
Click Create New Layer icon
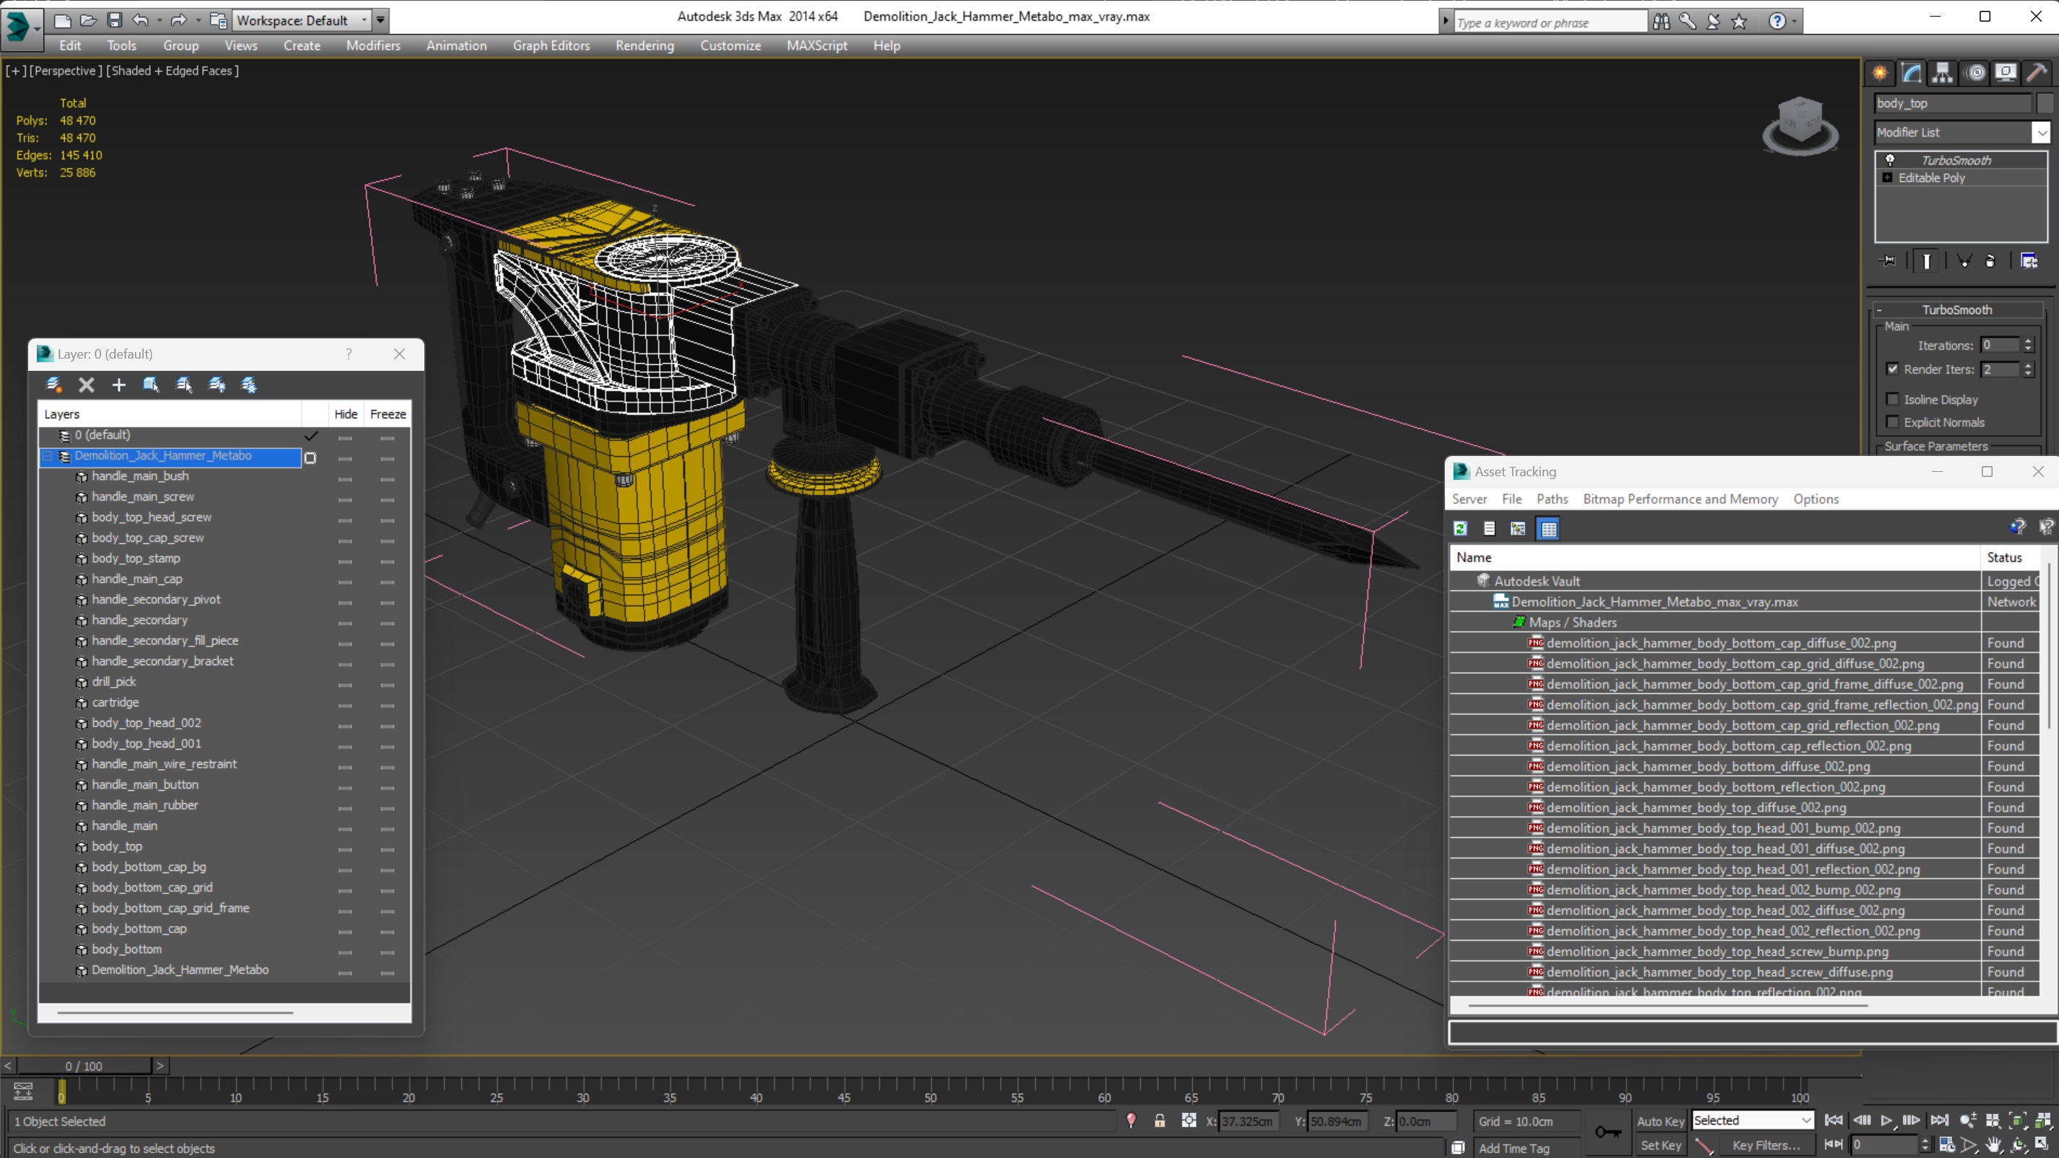tap(53, 385)
